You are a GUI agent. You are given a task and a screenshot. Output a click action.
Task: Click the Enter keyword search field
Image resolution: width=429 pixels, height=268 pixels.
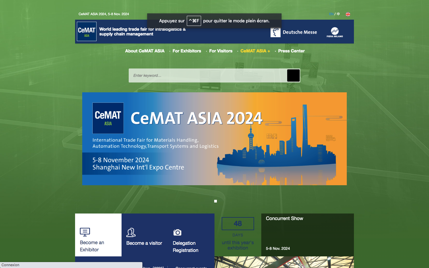coord(208,76)
